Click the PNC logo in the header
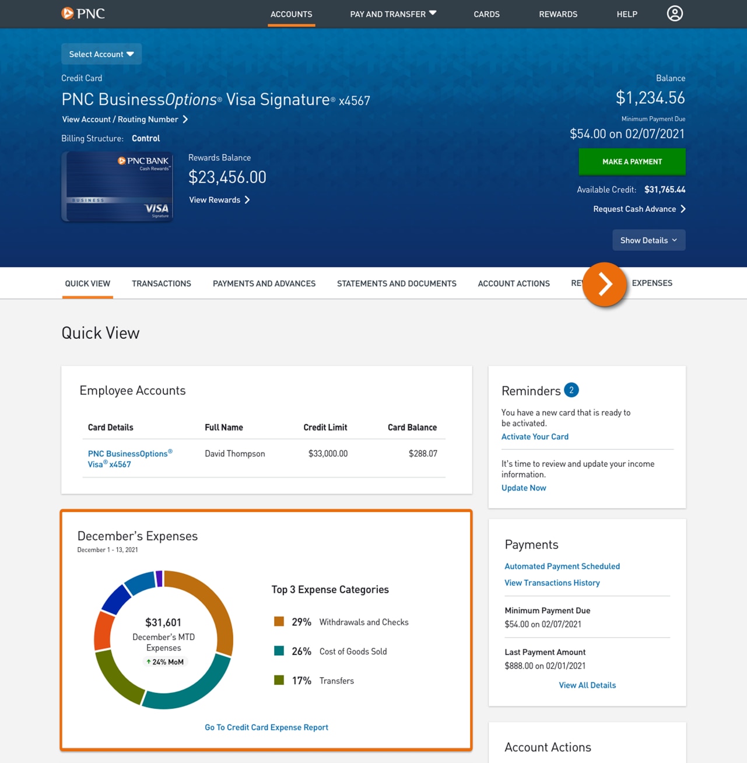747x763 pixels. point(82,13)
